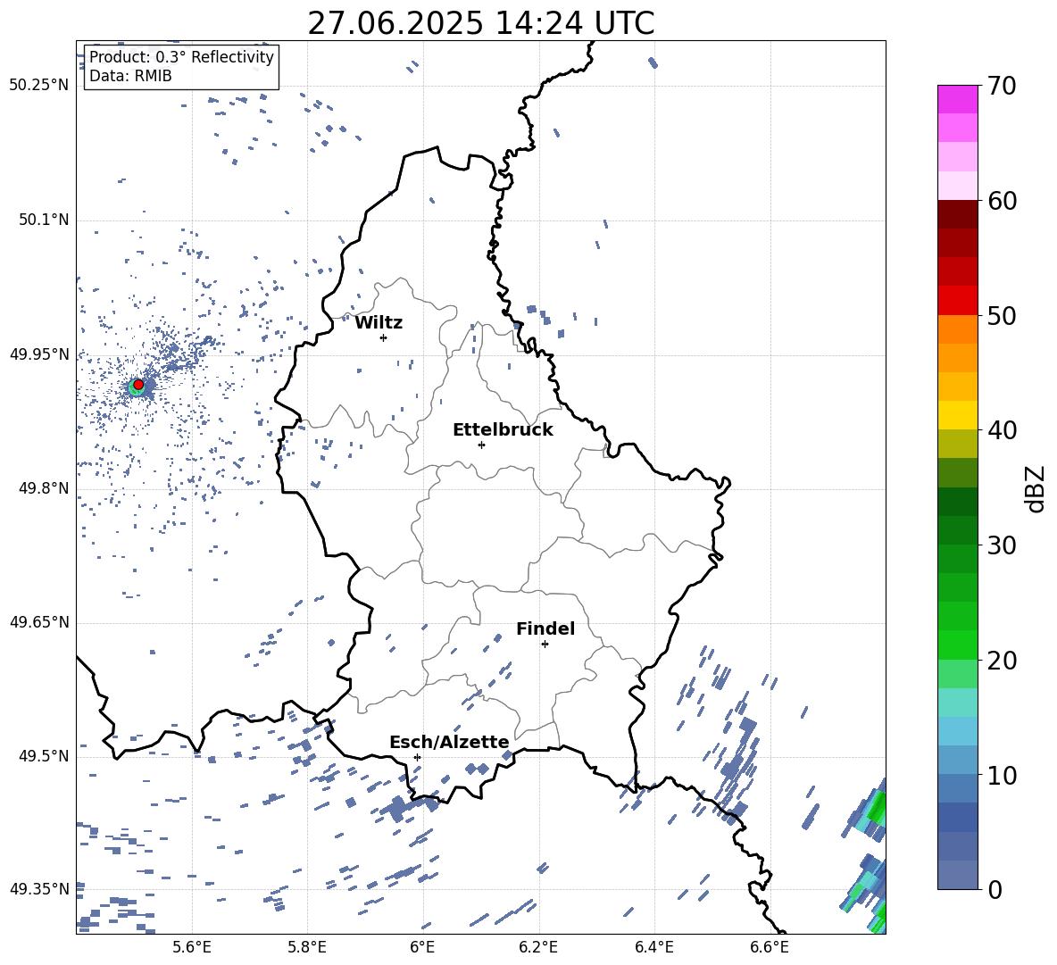Click the dark maroon colorbar segment below 60
Viewport: 1057px width, 965px height.
click(x=957, y=214)
